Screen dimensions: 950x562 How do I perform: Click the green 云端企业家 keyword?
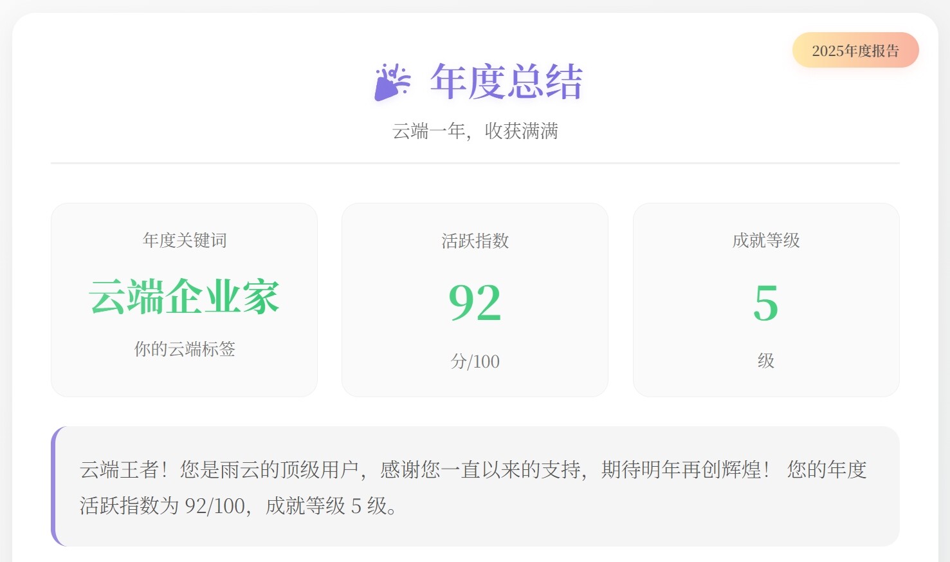(x=185, y=297)
